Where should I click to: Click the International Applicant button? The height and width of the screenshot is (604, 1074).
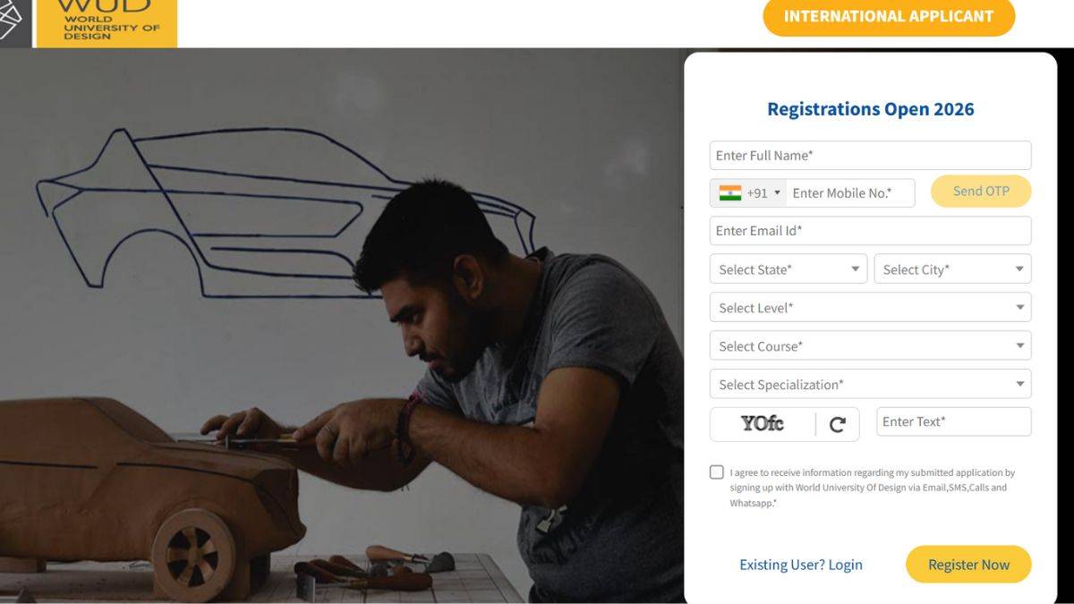(888, 17)
